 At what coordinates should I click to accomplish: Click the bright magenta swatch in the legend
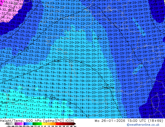pyautogui.click(x=21, y=124)
